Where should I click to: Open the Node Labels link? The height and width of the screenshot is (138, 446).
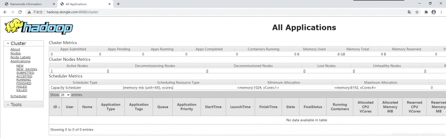(21, 57)
